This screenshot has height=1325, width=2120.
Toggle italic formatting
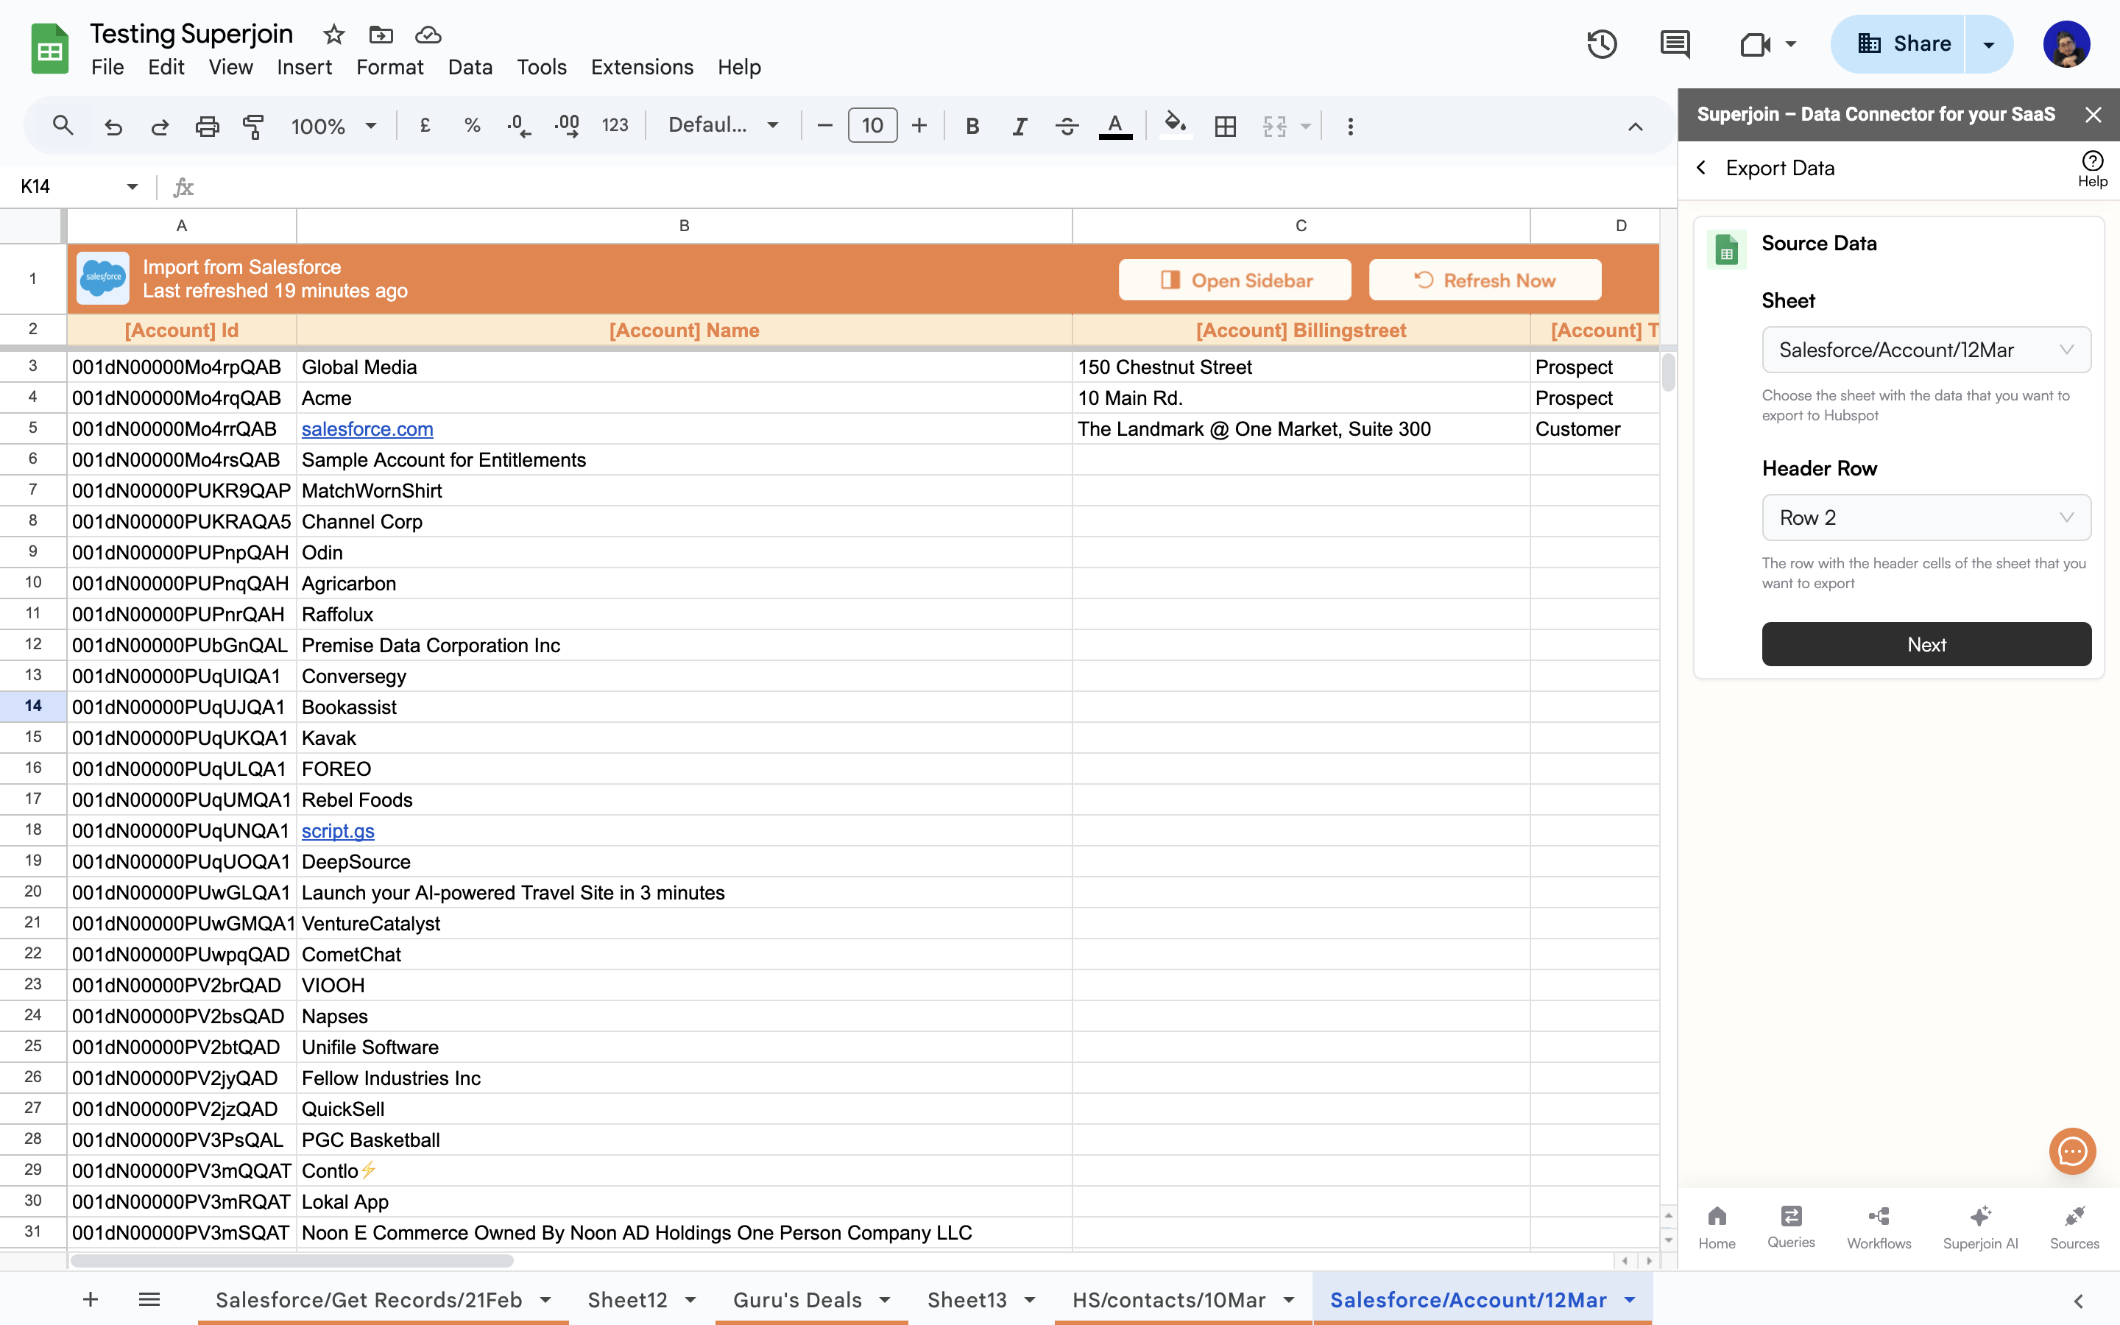pyautogui.click(x=1019, y=126)
